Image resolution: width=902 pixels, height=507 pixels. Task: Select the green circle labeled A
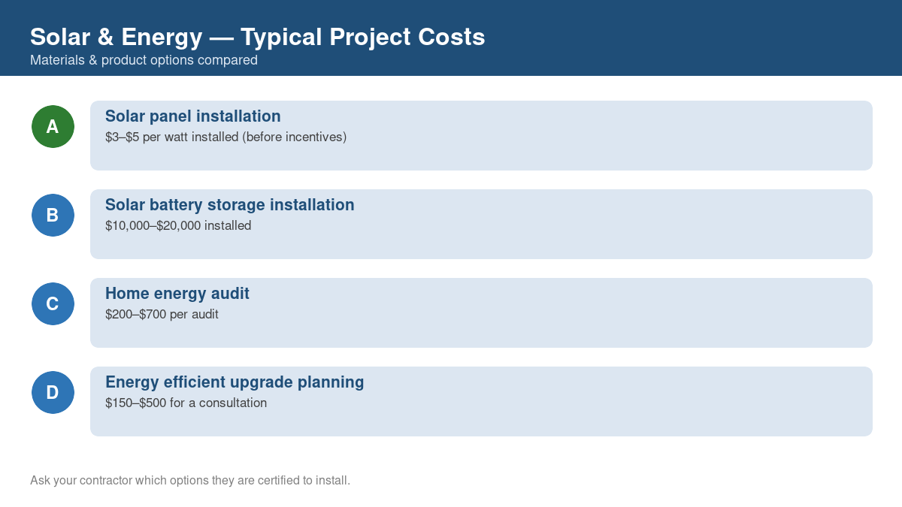pyautogui.click(x=53, y=126)
